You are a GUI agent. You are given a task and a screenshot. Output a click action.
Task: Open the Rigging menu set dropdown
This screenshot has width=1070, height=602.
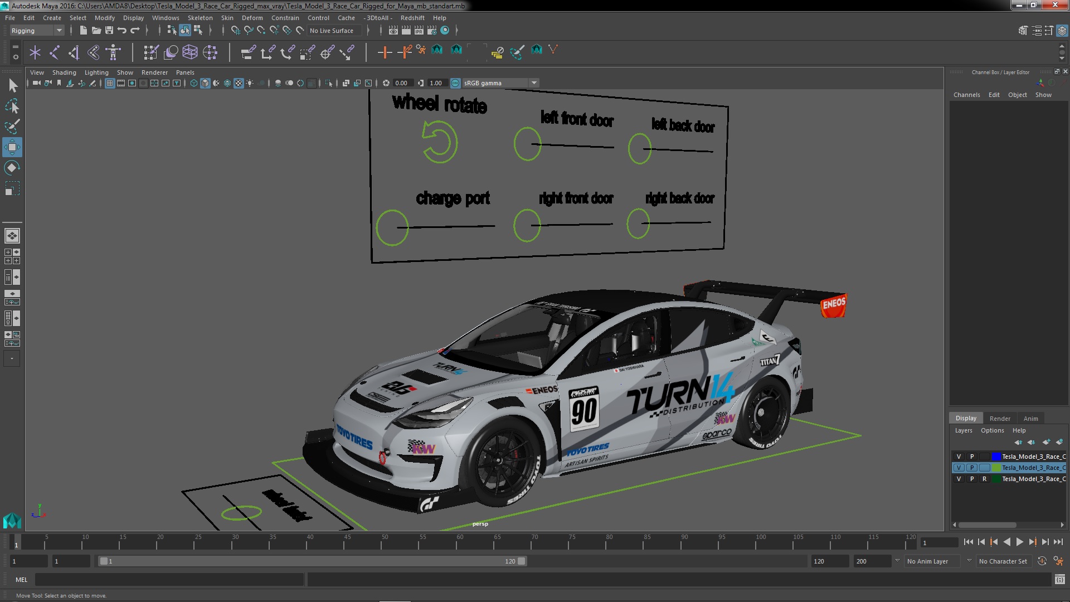pos(37,31)
